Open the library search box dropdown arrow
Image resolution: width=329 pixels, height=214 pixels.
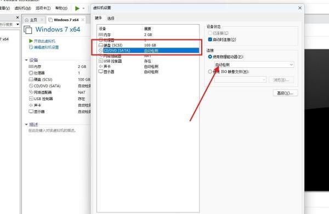click(x=18, y=25)
